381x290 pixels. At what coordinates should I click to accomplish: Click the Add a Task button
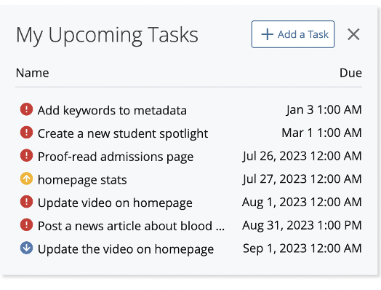[293, 34]
